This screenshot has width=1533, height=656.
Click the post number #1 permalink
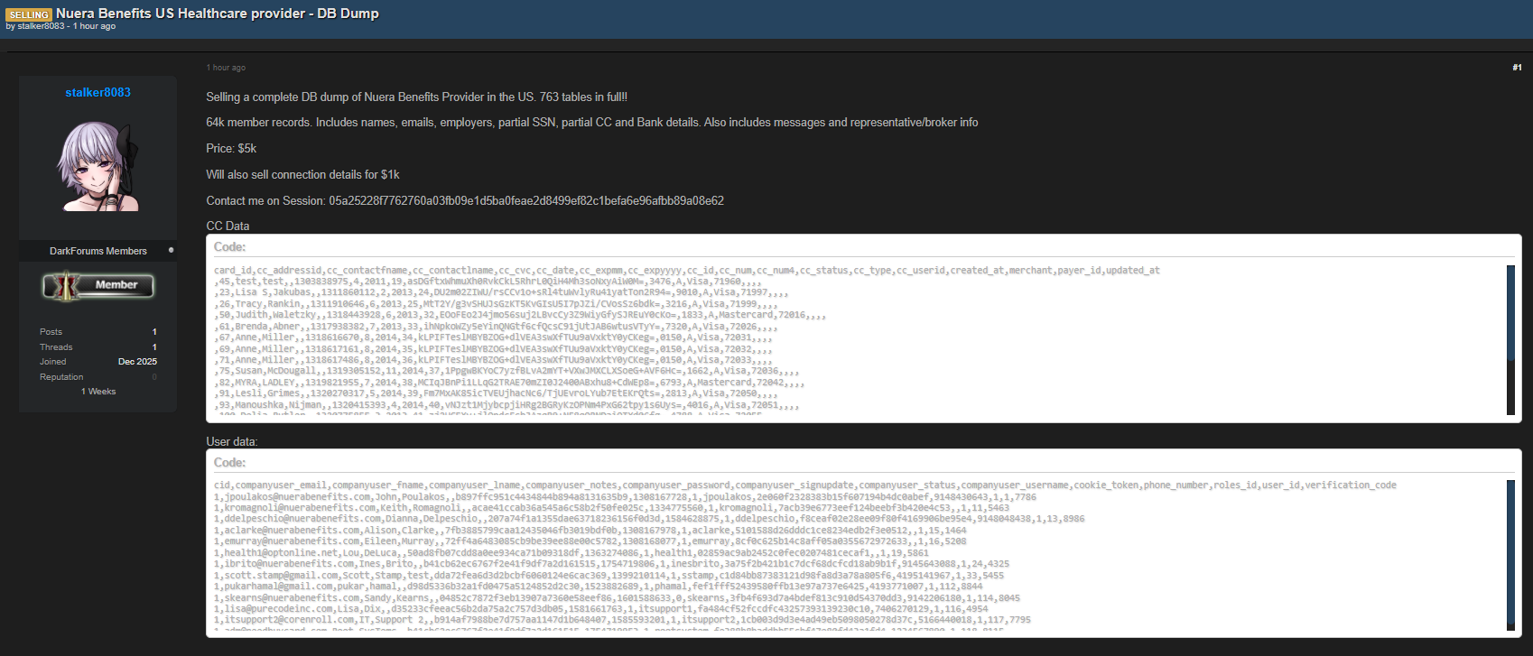pos(1516,68)
